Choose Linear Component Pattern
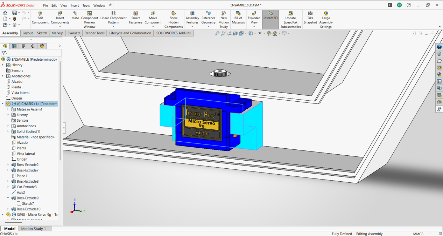The image size is (443, 236). click(x=113, y=18)
